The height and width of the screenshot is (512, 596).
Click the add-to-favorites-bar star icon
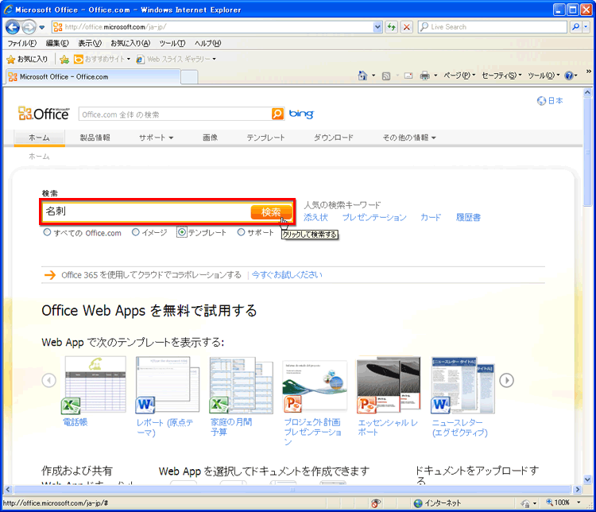tap(64, 59)
